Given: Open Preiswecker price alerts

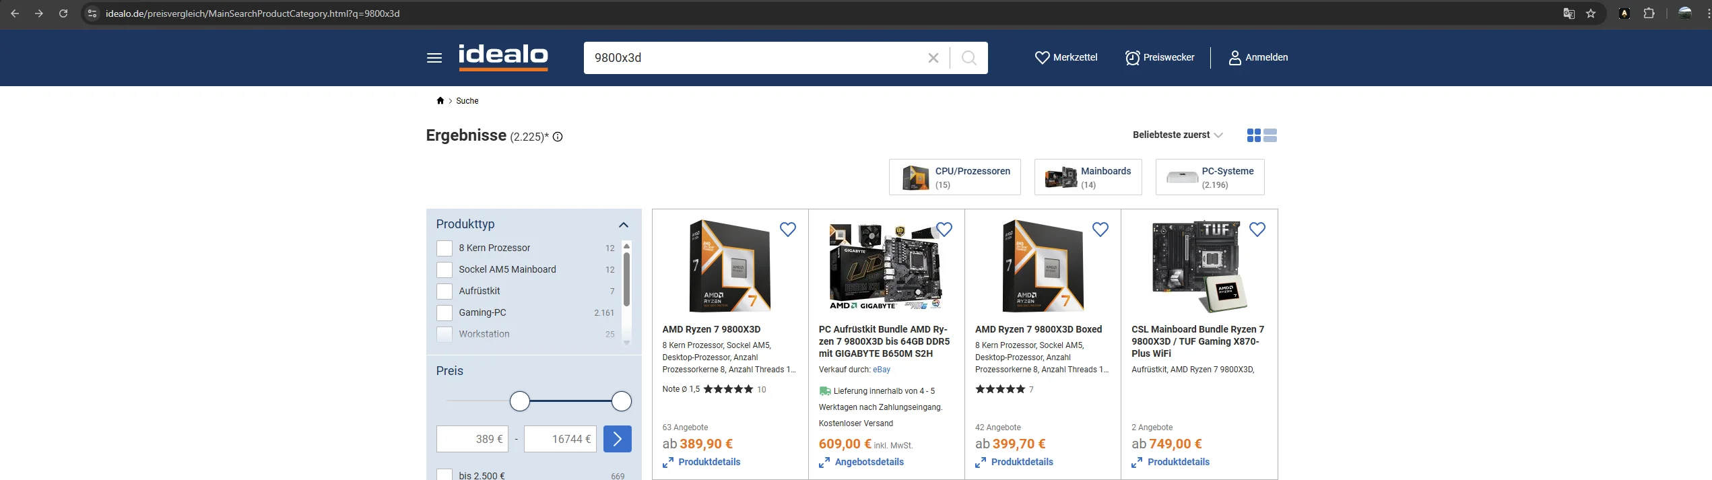Looking at the screenshot, I should [1160, 58].
